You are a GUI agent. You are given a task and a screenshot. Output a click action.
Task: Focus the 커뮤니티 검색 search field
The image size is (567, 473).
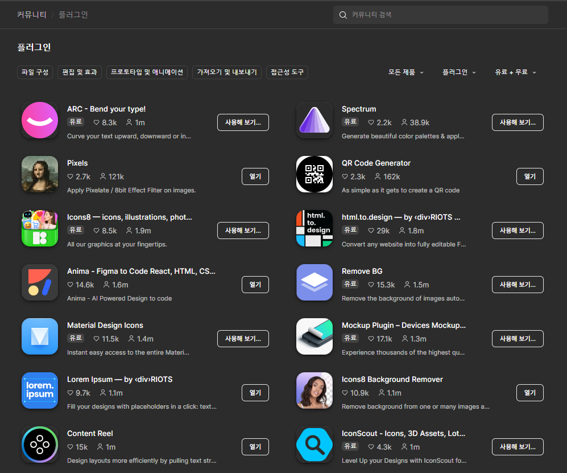(446, 15)
